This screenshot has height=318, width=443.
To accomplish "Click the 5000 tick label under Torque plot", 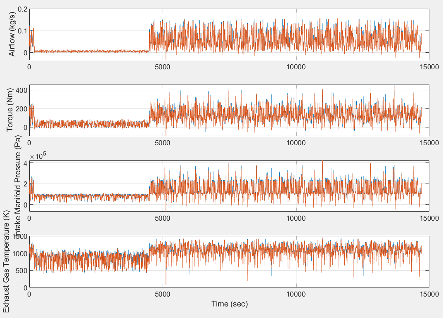I will point(163,142).
